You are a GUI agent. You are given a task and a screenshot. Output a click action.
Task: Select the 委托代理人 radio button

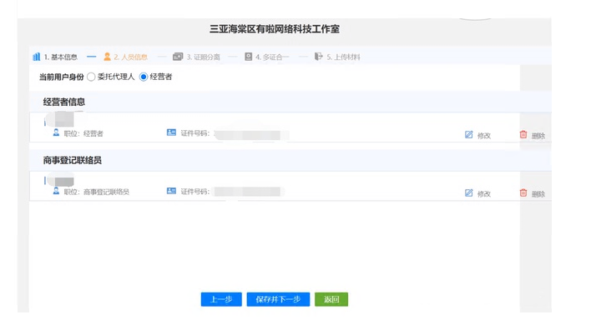click(x=91, y=77)
